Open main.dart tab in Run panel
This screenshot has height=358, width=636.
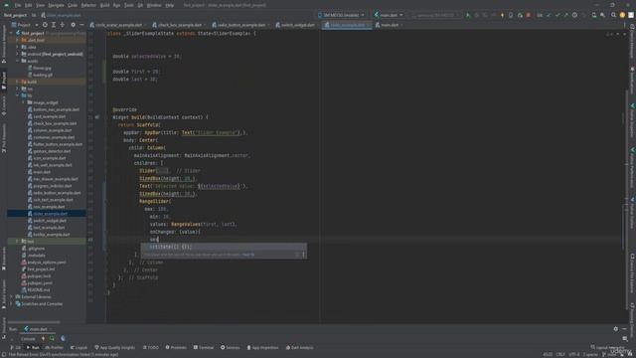pos(38,329)
